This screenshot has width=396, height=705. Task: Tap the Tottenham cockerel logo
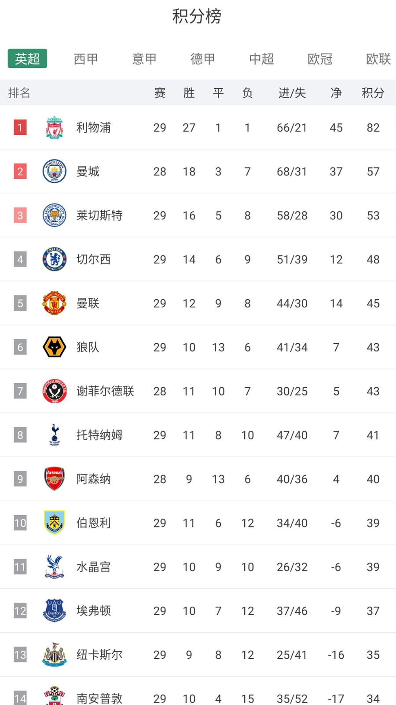pyautogui.click(x=55, y=435)
